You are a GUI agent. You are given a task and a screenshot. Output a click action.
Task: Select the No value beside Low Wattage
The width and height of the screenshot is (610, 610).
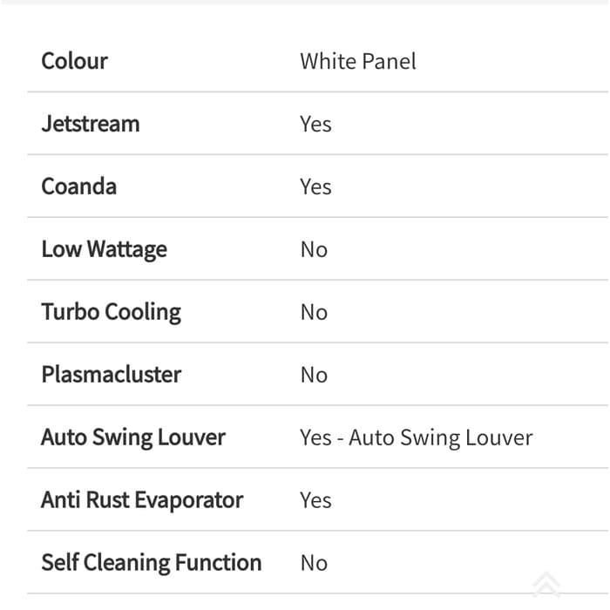click(314, 249)
